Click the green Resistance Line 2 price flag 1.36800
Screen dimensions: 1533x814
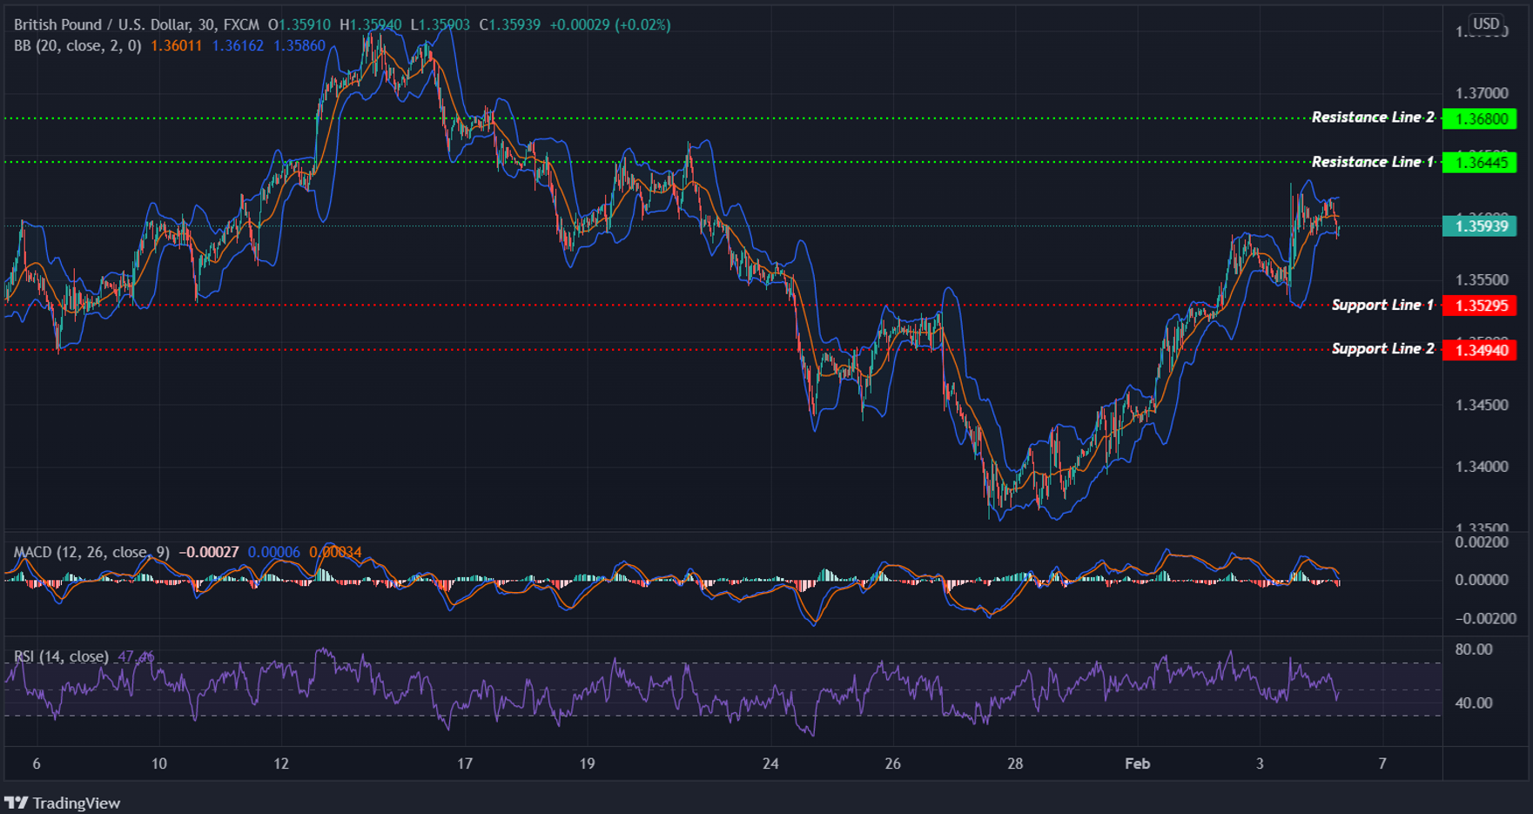(1482, 118)
